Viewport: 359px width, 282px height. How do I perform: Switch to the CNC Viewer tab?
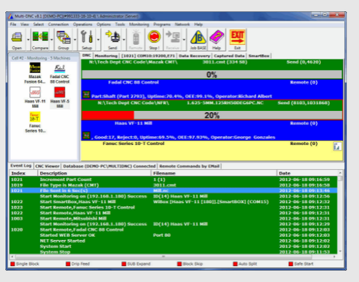point(47,166)
